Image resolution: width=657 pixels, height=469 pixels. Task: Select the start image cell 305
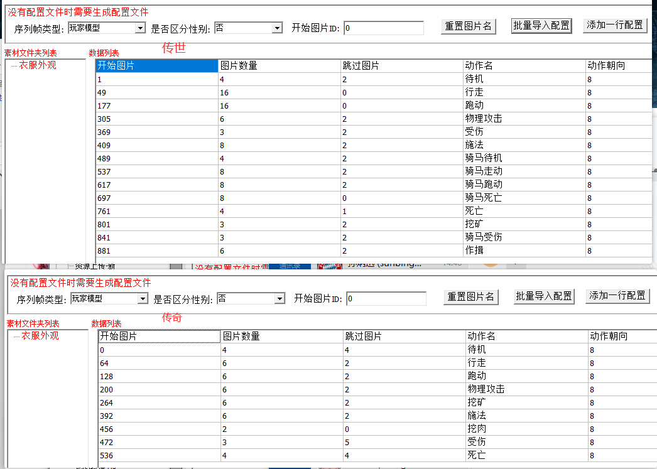point(157,119)
